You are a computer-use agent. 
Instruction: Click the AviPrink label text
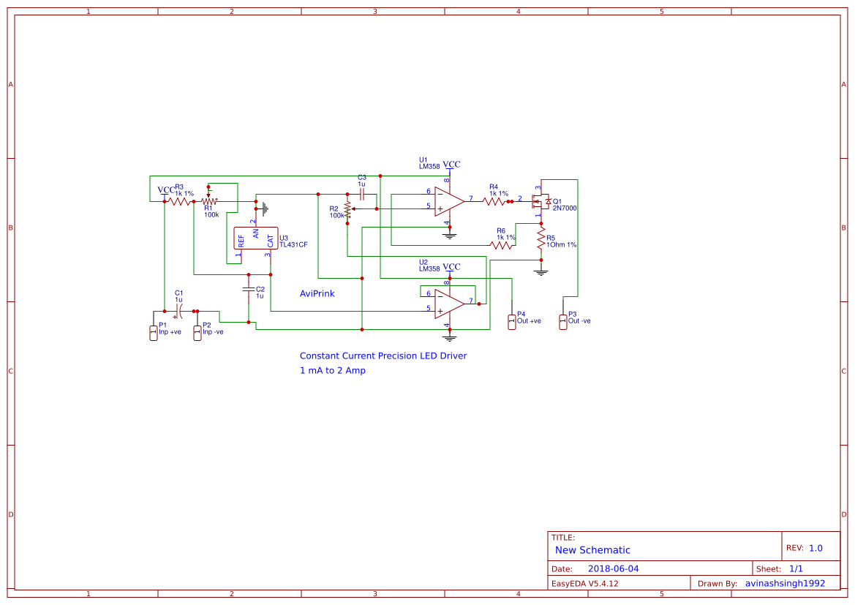point(316,293)
